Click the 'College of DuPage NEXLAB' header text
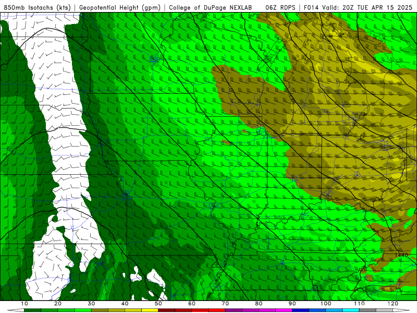The image size is (417, 313). point(211,7)
